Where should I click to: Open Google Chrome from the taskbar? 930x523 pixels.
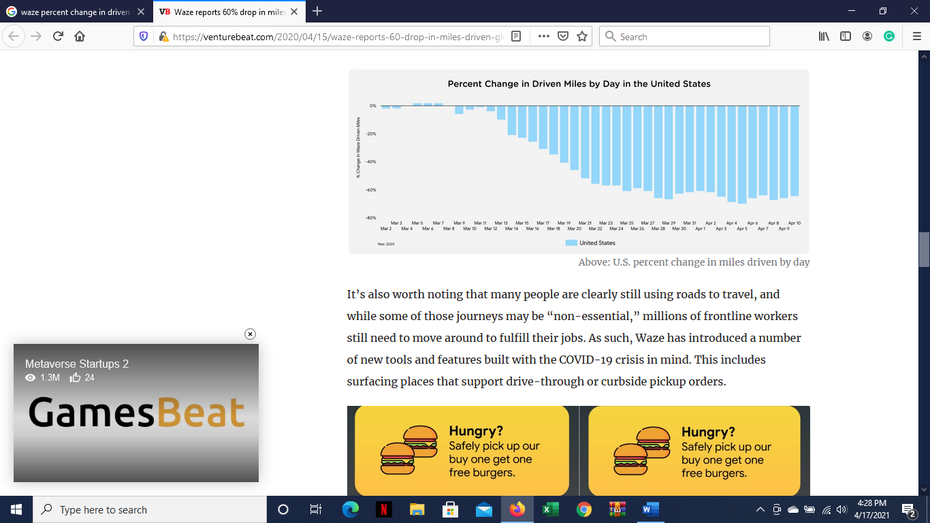pyautogui.click(x=584, y=509)
